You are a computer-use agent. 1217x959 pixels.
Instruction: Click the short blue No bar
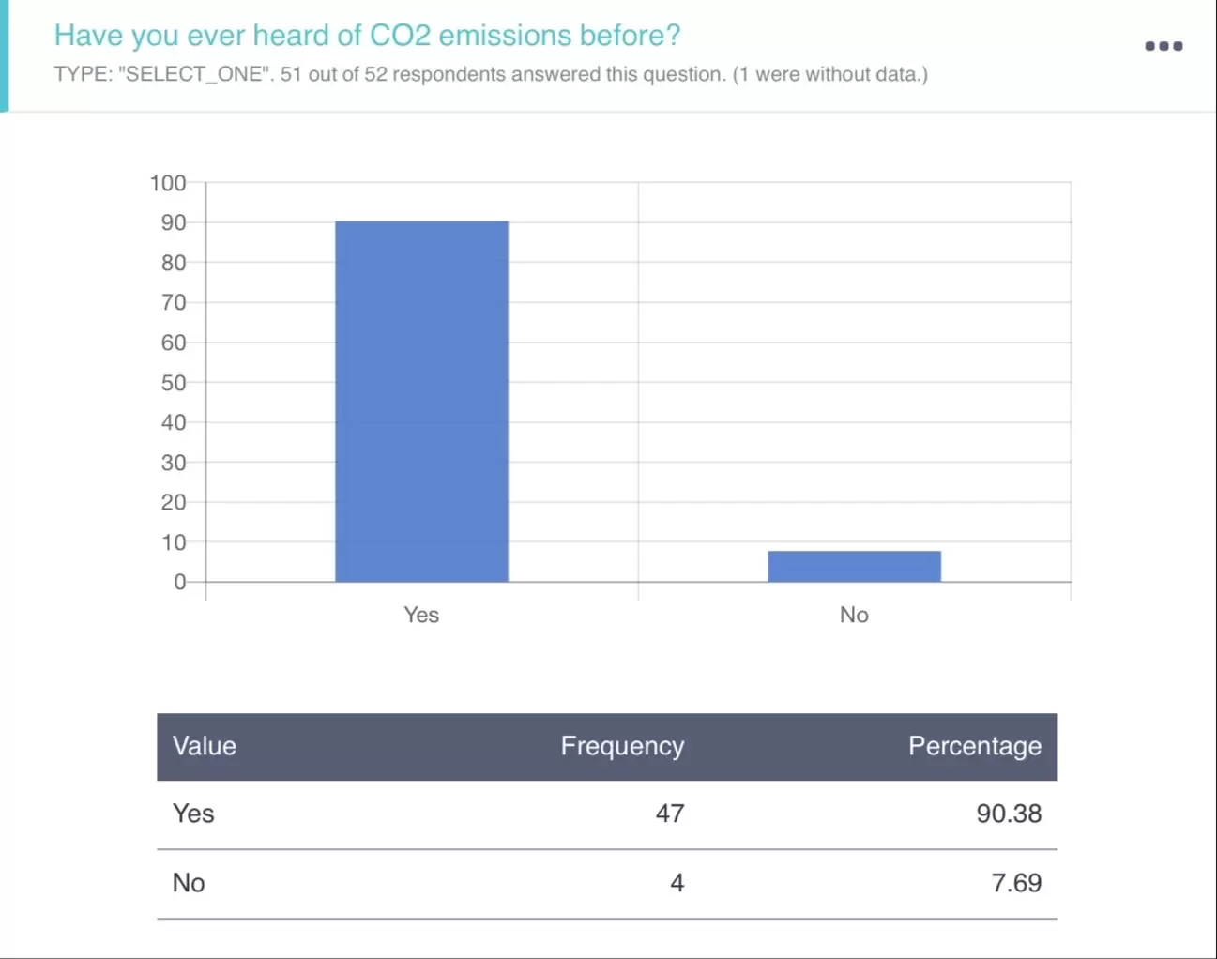pyautogui.click(x=854, y=566)
